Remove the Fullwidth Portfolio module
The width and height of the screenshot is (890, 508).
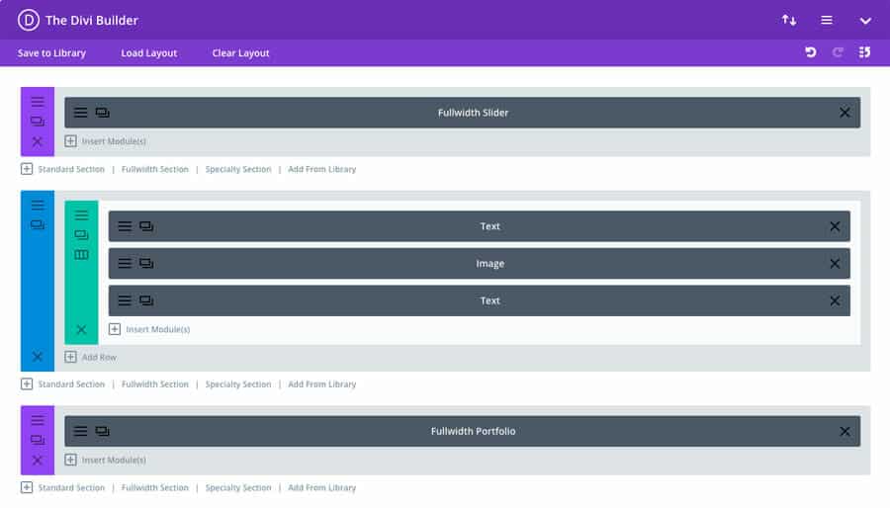(845, 432)
